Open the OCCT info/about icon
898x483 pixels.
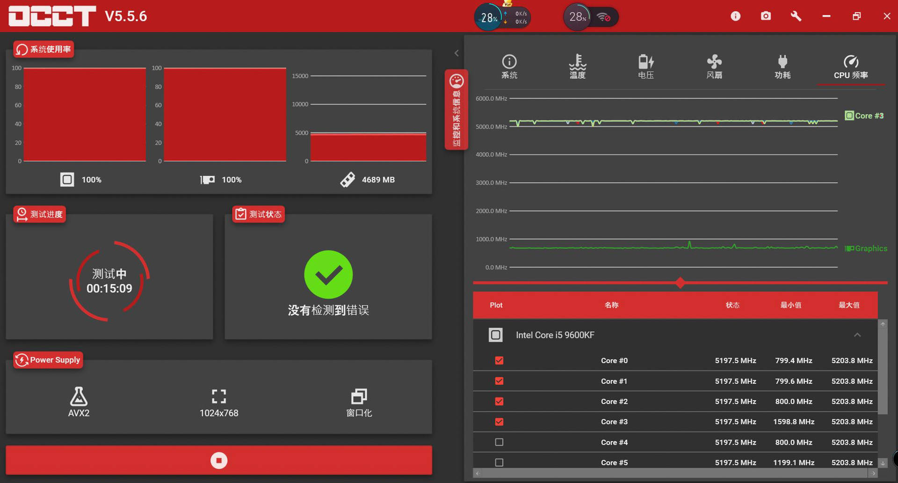(x=735, y=16)
